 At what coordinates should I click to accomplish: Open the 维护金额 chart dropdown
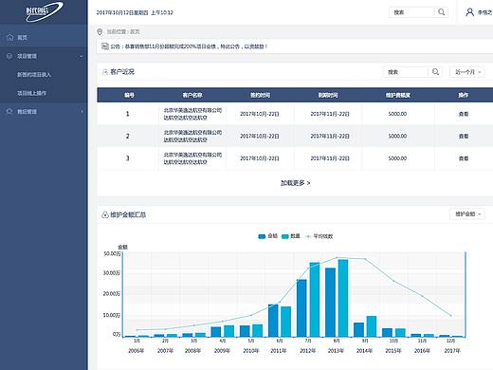467,214
